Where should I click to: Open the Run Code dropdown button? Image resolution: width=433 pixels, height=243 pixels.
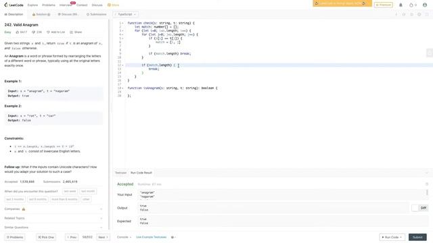coord(392,237)
